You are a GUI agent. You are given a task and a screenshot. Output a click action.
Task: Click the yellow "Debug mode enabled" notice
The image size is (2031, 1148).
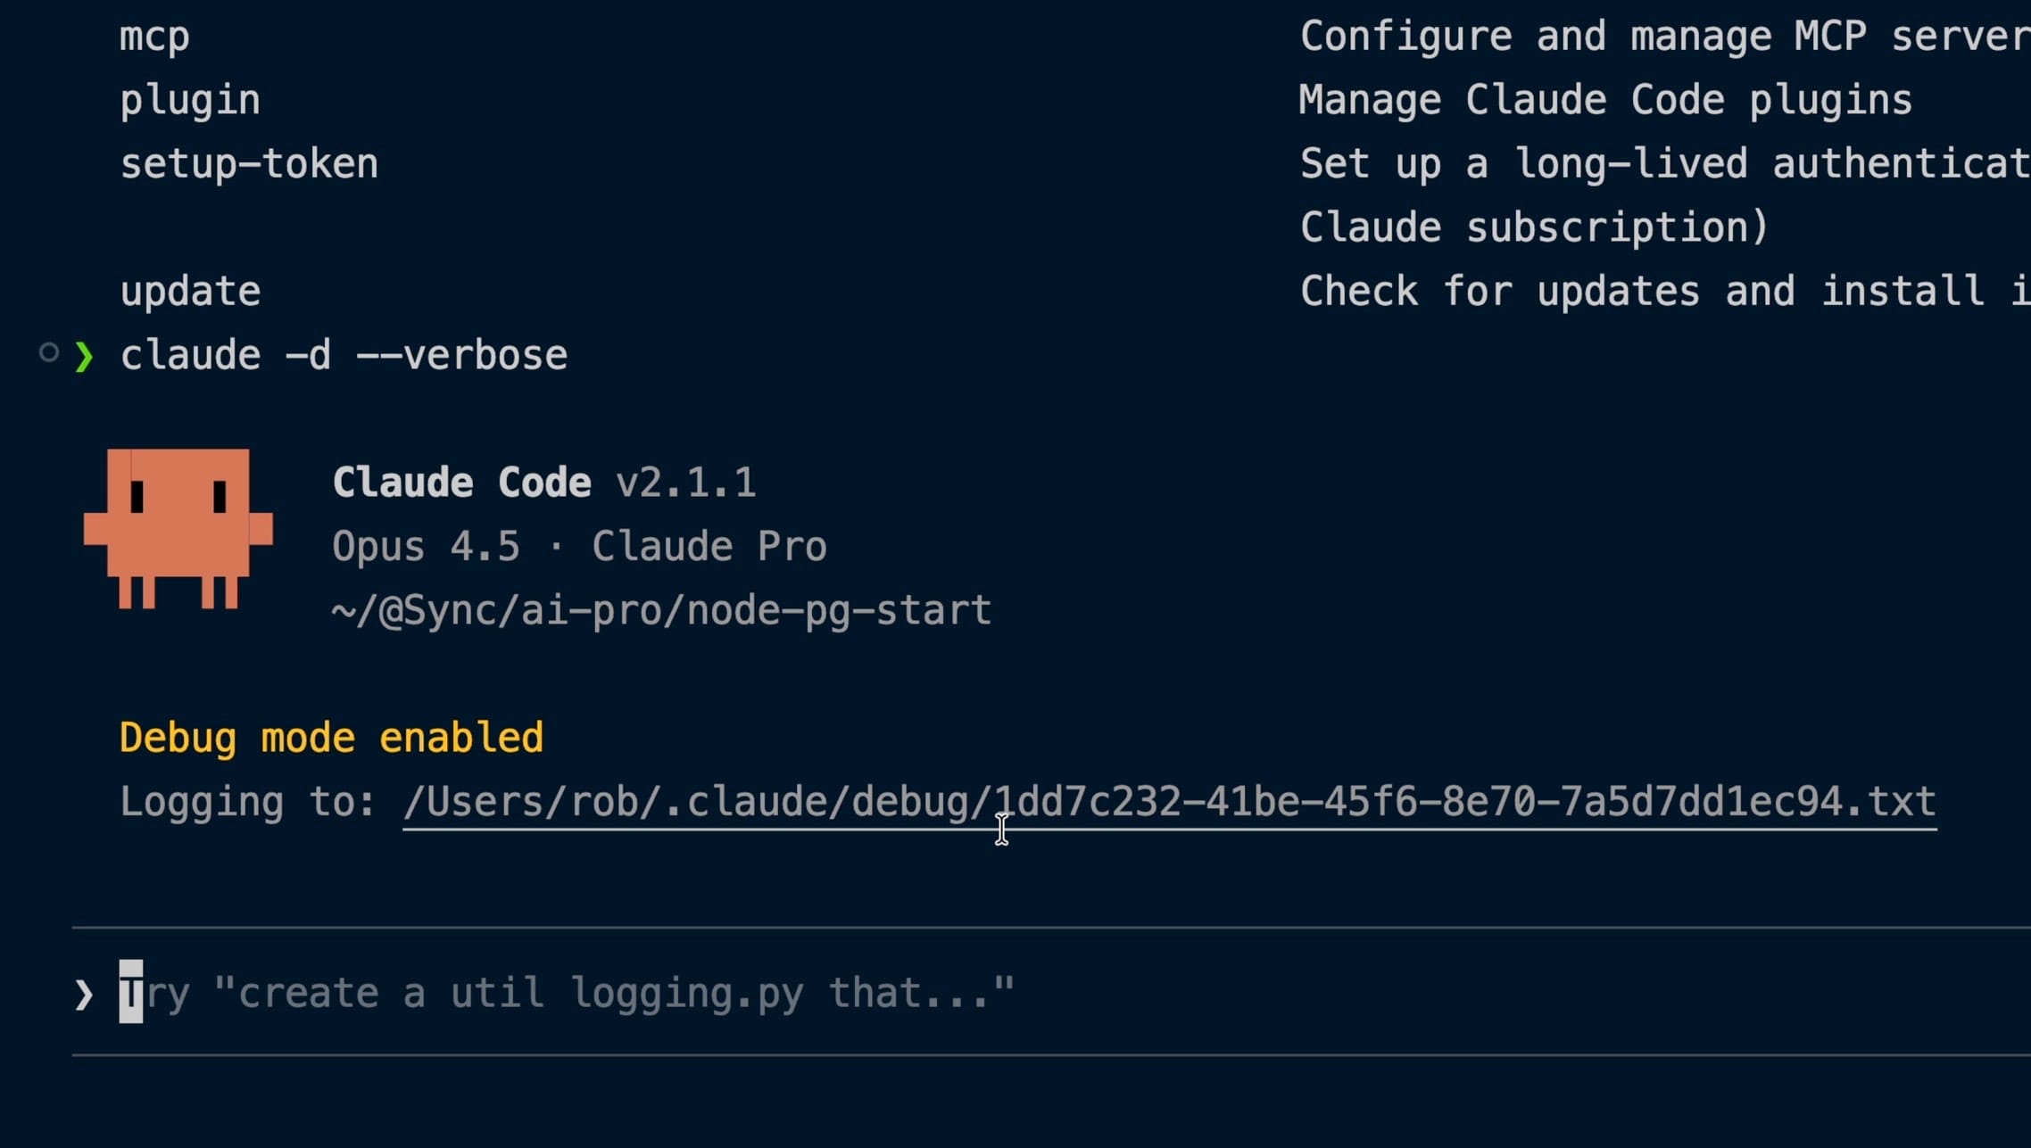331,739
